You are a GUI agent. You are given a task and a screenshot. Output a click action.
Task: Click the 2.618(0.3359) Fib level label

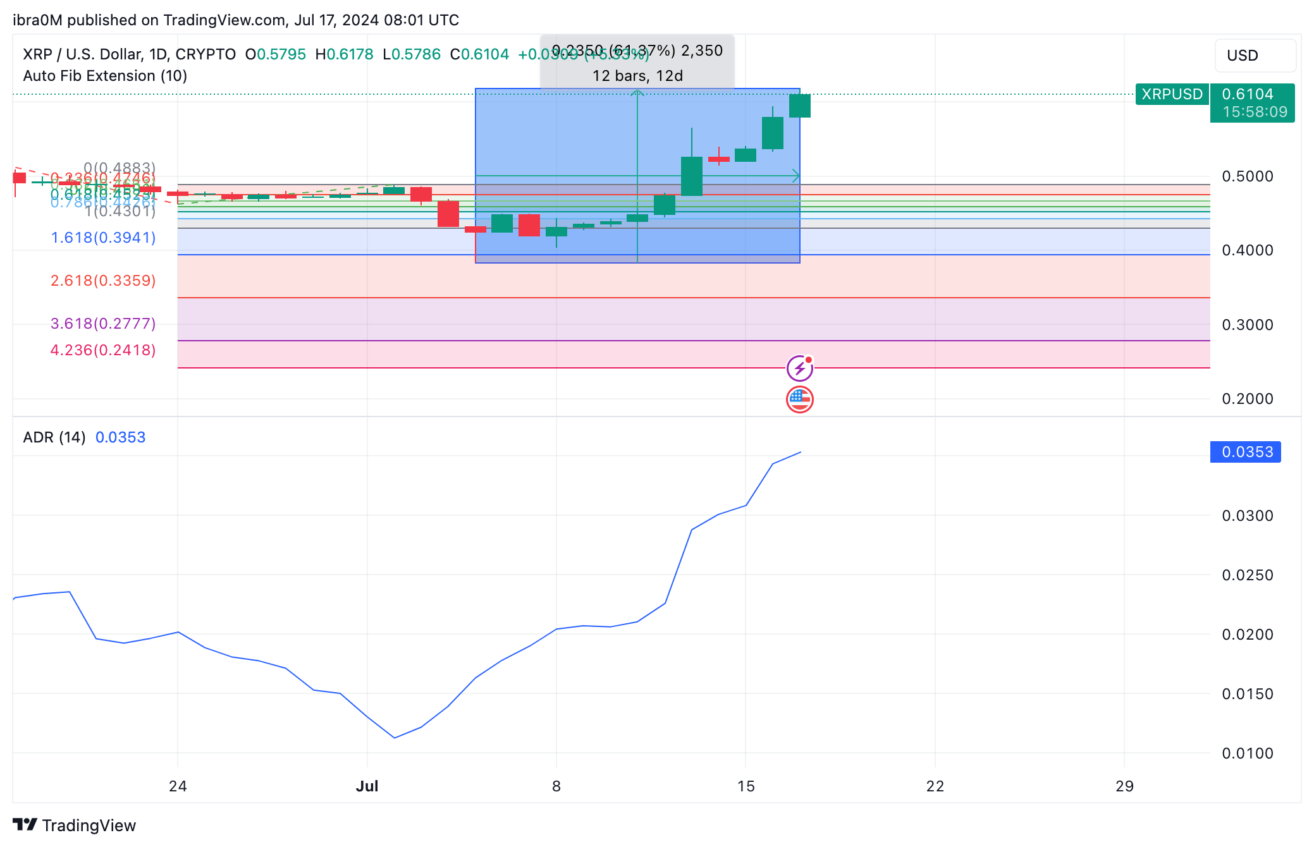(x=103, y=281)
